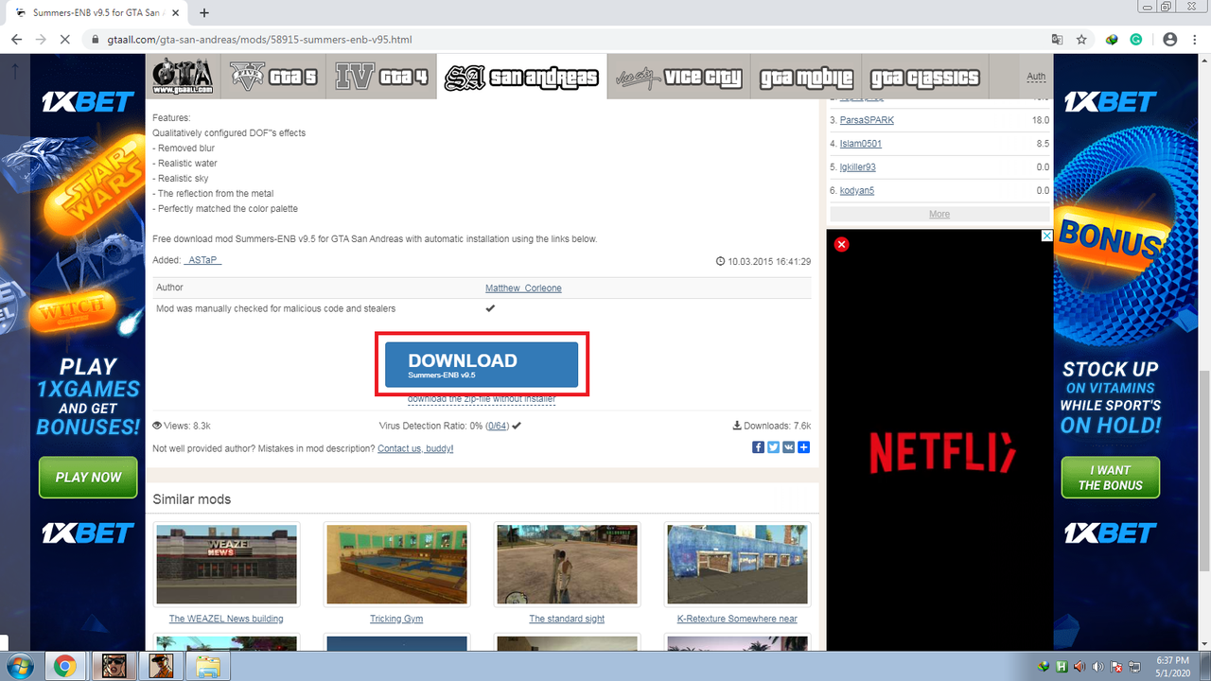Open the GTA Classics section tab
This screenshot has height=681, width=1211.
tap(925, 78)
